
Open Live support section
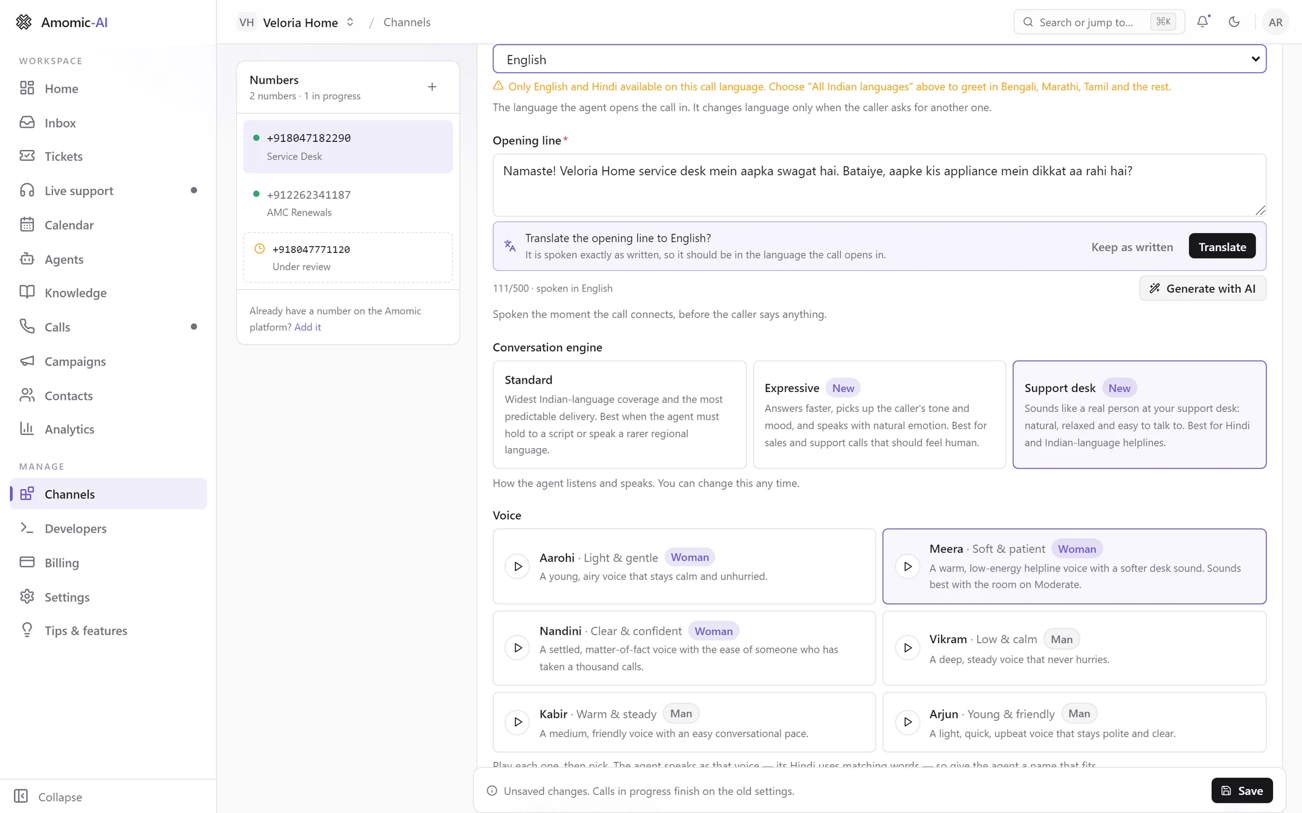tap(108, 191)
